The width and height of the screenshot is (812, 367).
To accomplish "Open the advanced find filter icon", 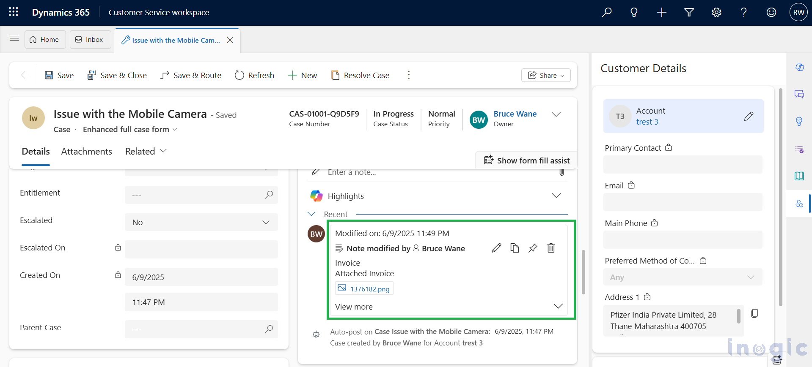I will 689,12.
